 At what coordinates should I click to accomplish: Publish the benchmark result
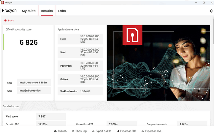[60, 131]
